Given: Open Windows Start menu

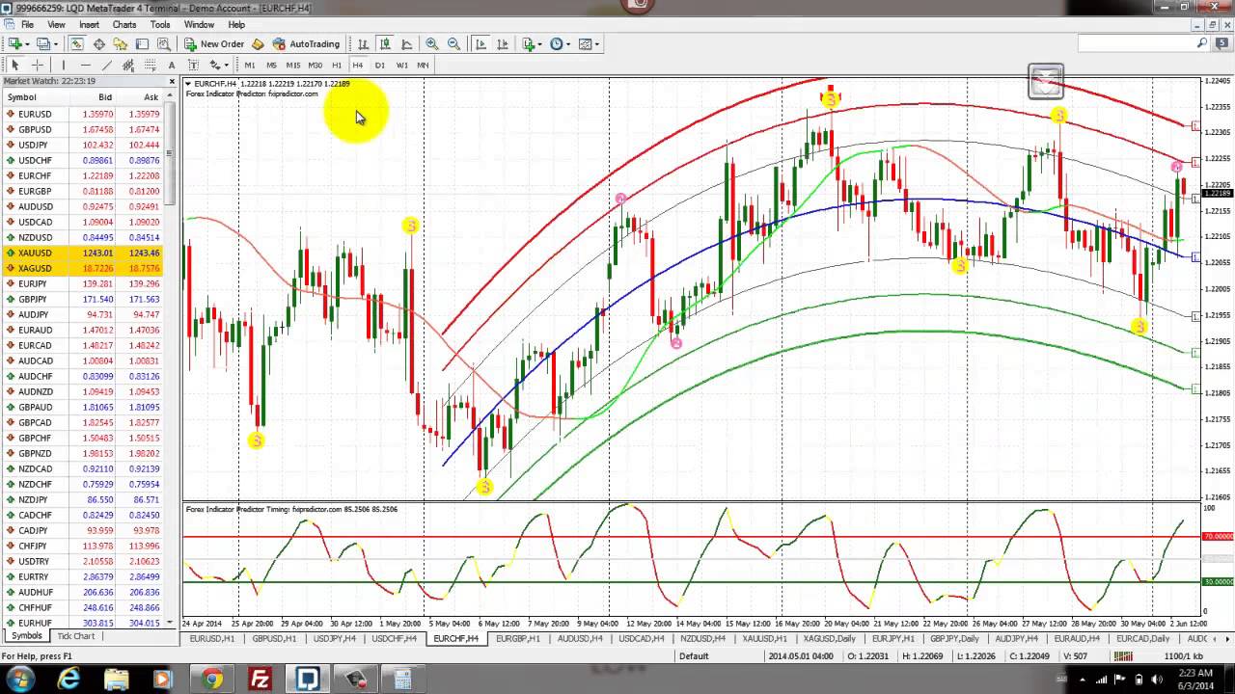Looking at the screenshot, I should [x=20, y=680].
